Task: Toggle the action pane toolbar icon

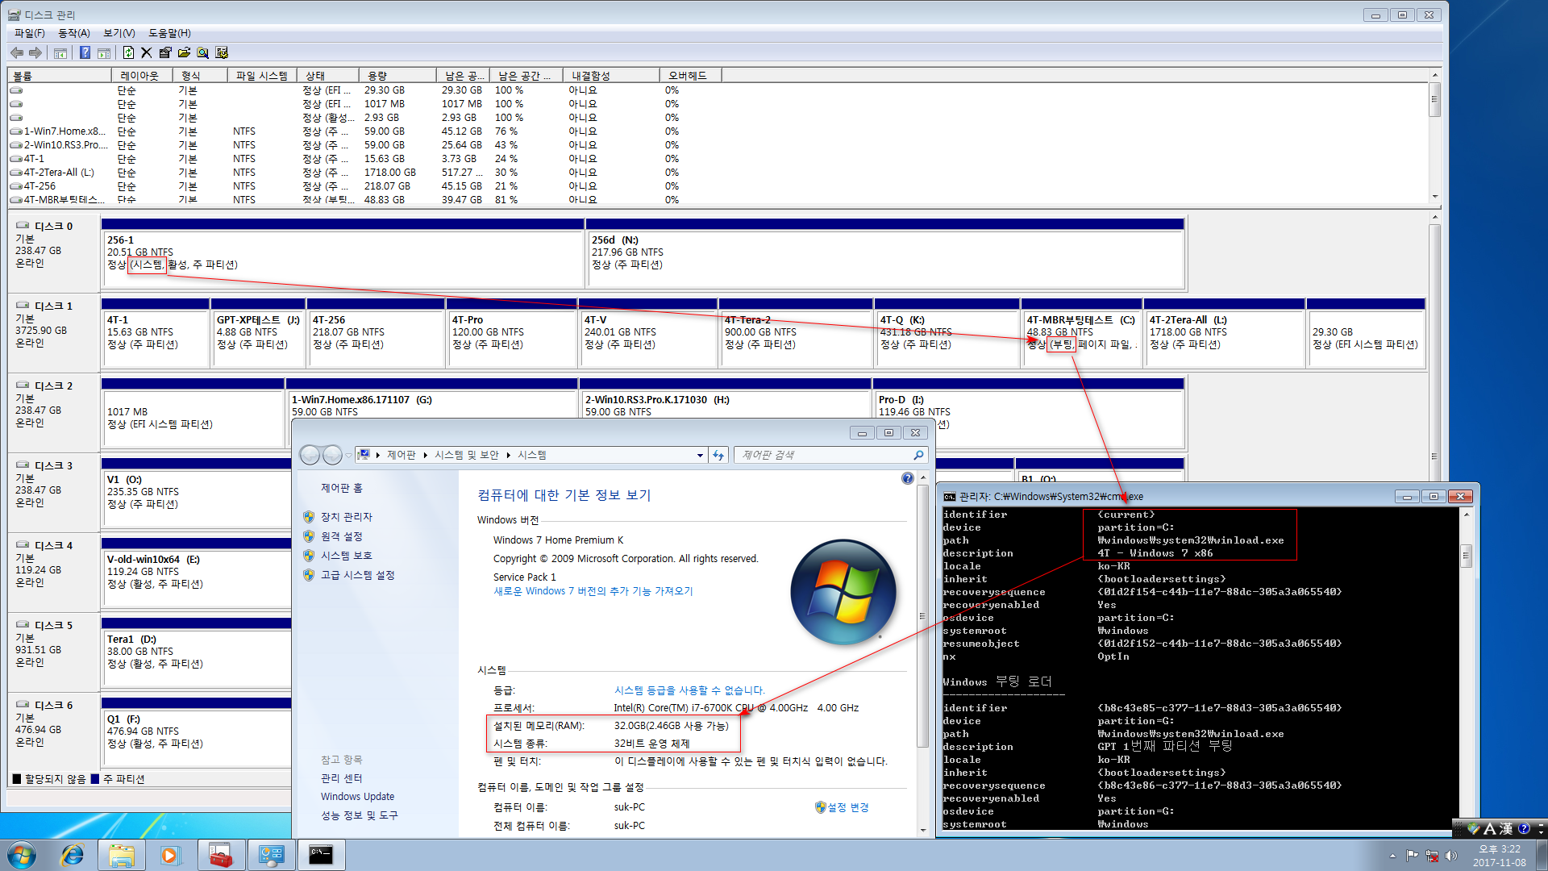Action: [104, 52]
